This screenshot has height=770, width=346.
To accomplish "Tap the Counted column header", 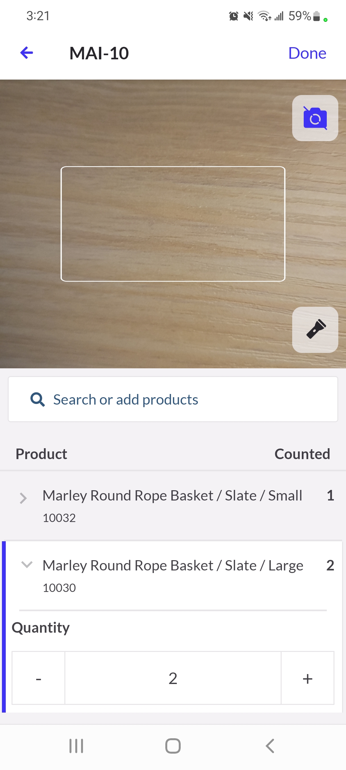I will click(x=302, y=454).
